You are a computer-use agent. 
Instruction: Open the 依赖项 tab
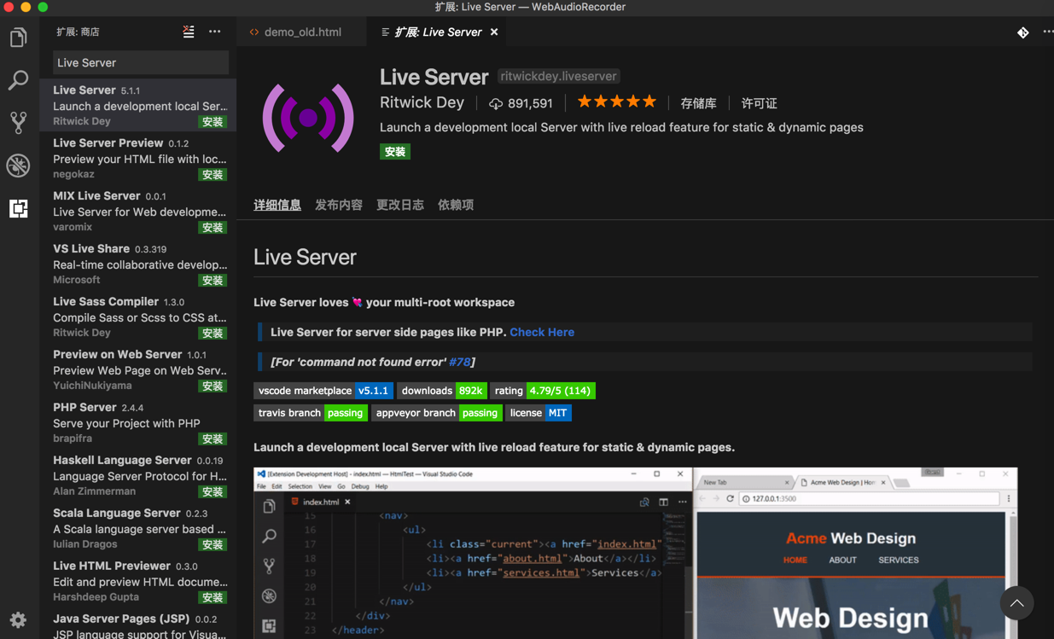(455, 205)
